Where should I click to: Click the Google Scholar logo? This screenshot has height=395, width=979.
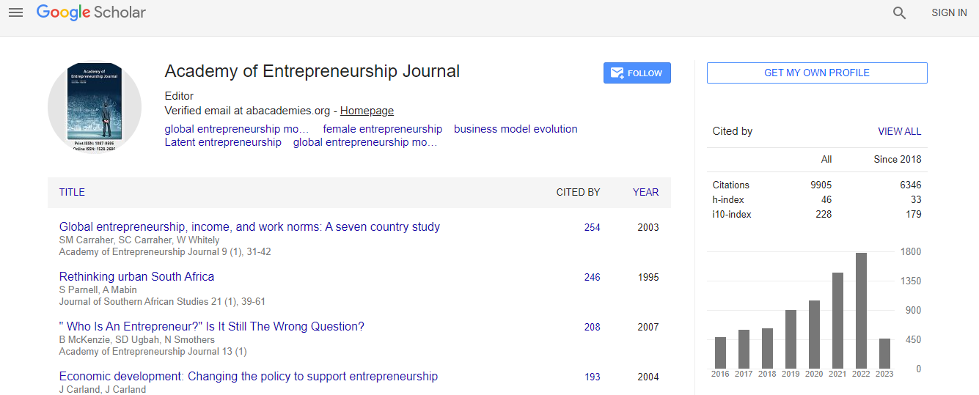click(91, 12)
